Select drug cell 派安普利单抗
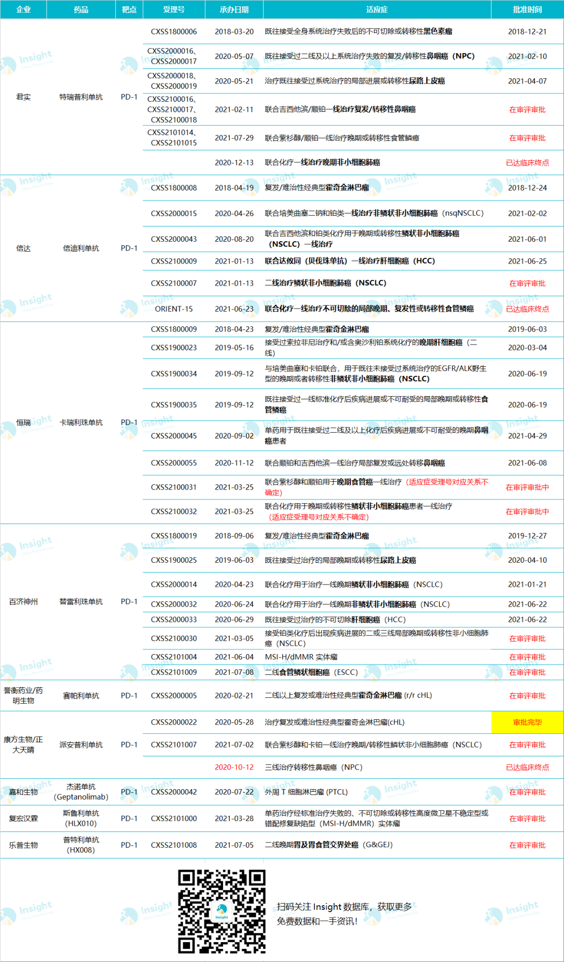 tap(81, 745)
